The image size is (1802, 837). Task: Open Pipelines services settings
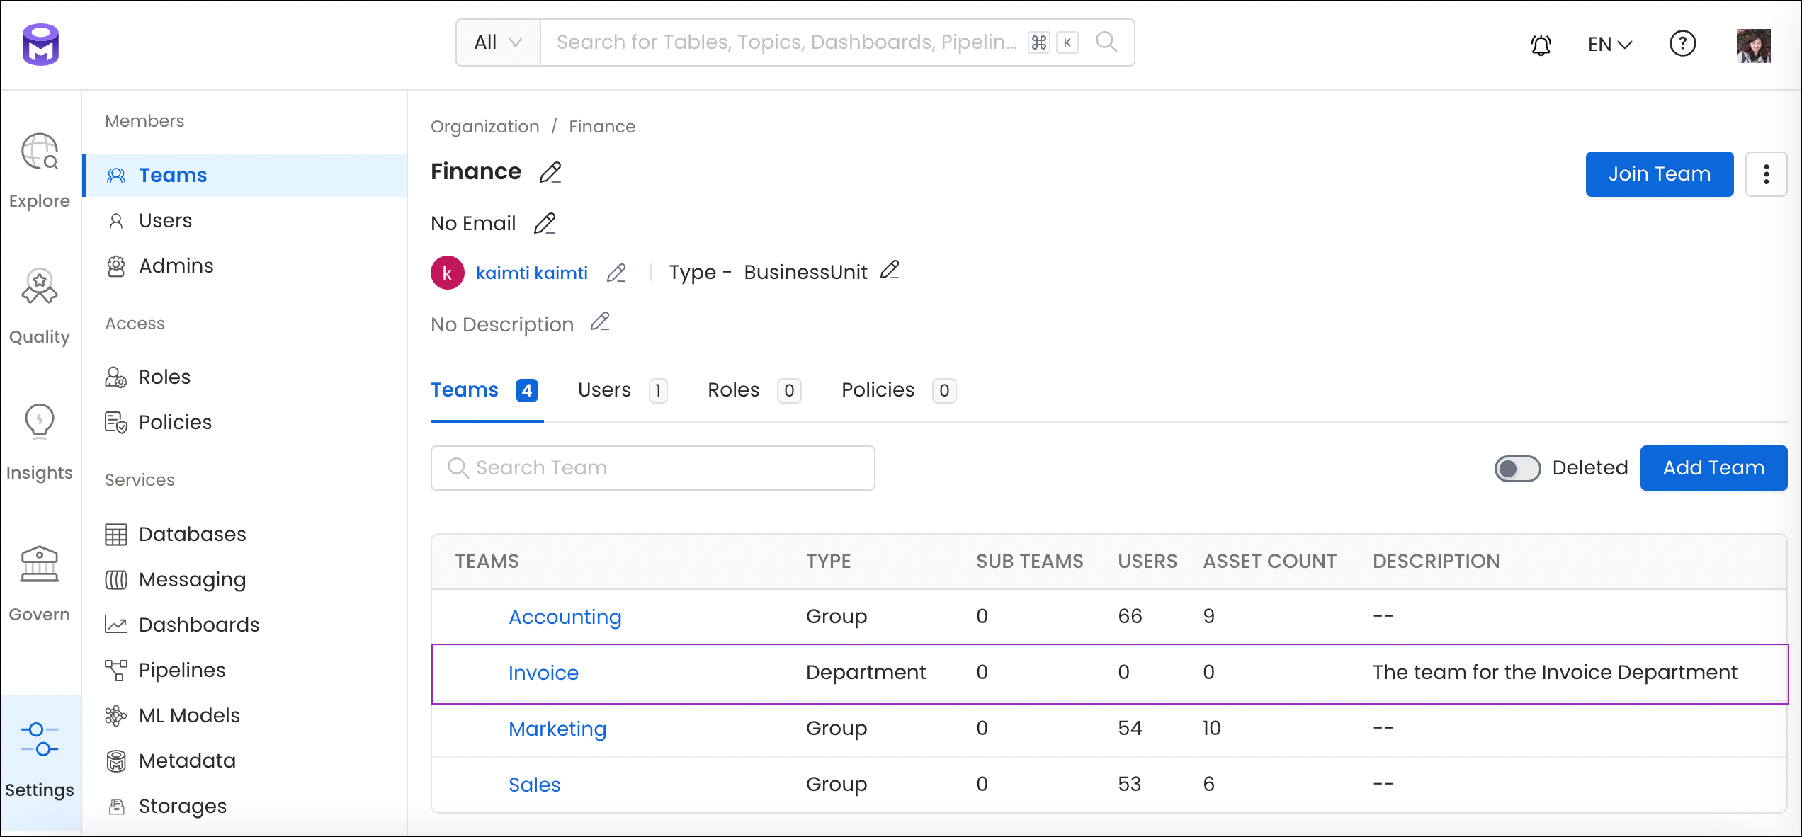click(245, 671)
